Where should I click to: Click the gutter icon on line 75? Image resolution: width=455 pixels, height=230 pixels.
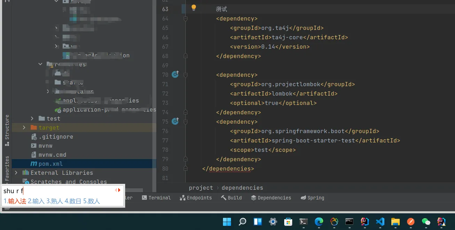175,121
